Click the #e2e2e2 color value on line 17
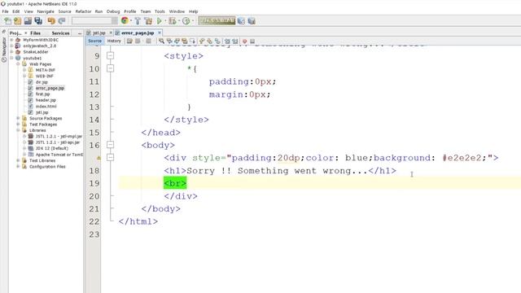 click(x=462, y=158)
